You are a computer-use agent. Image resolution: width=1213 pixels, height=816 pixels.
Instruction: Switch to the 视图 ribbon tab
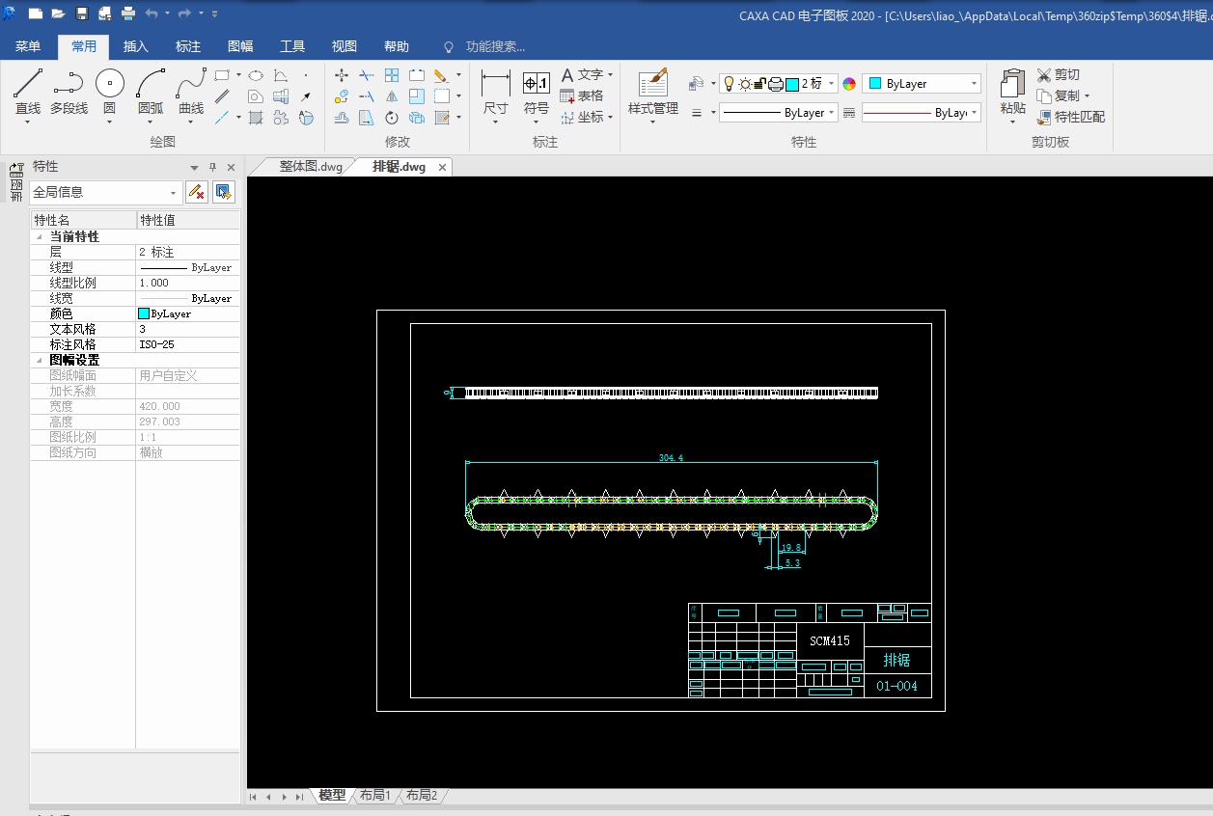[x=345, y=46]
